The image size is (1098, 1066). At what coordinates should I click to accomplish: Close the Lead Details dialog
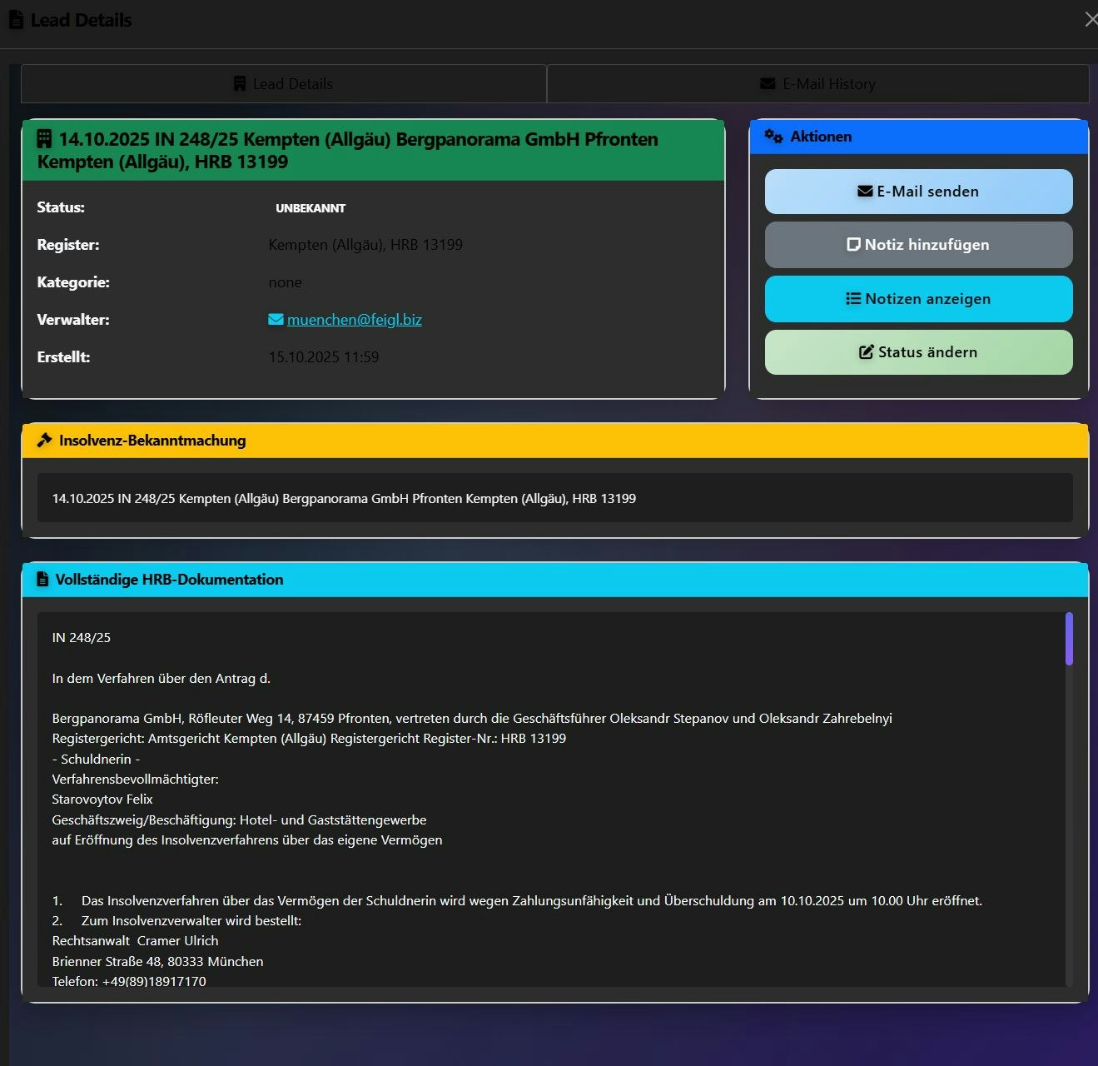coord(1091,18)
